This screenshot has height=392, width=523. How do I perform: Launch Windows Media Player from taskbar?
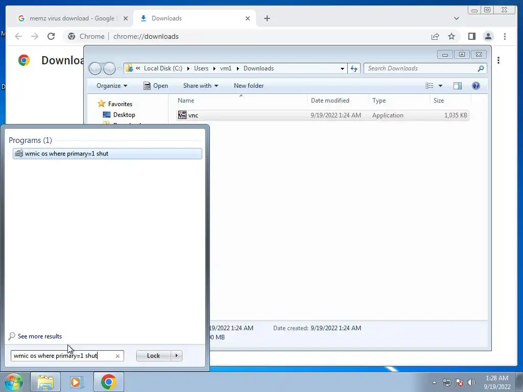[77, 382]
